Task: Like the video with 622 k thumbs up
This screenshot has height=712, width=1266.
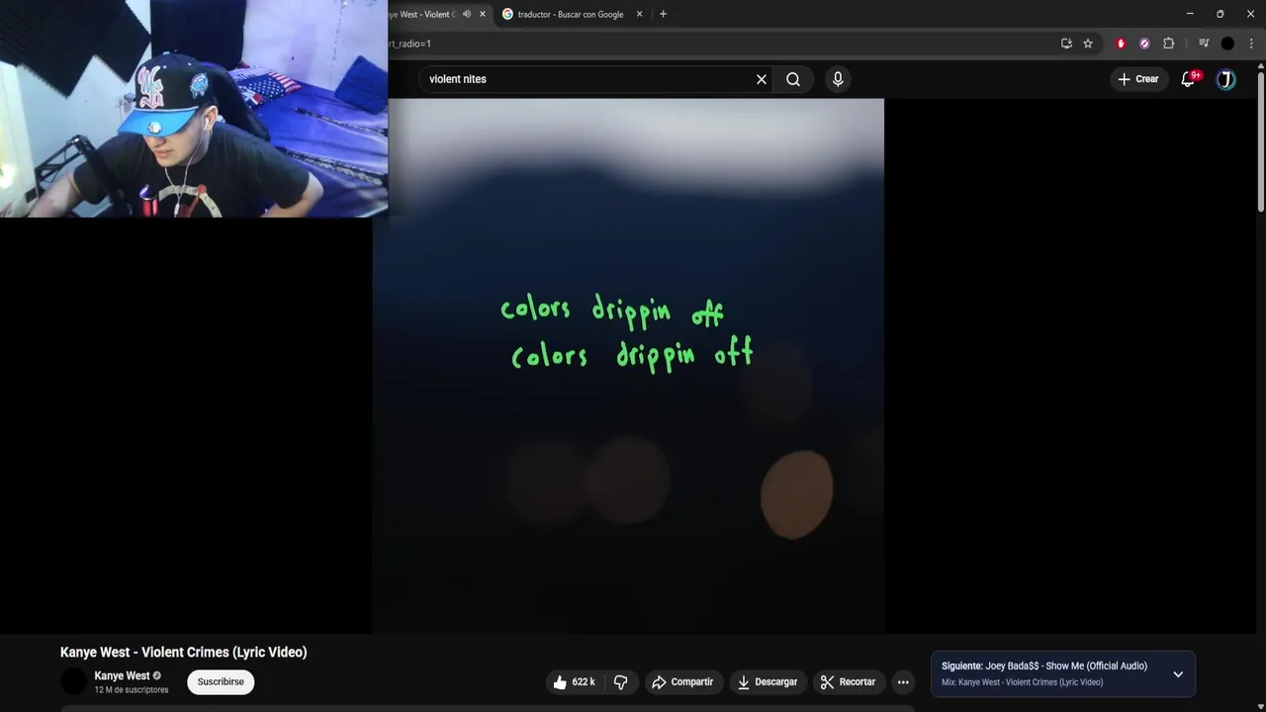Action: click(574, 682)
